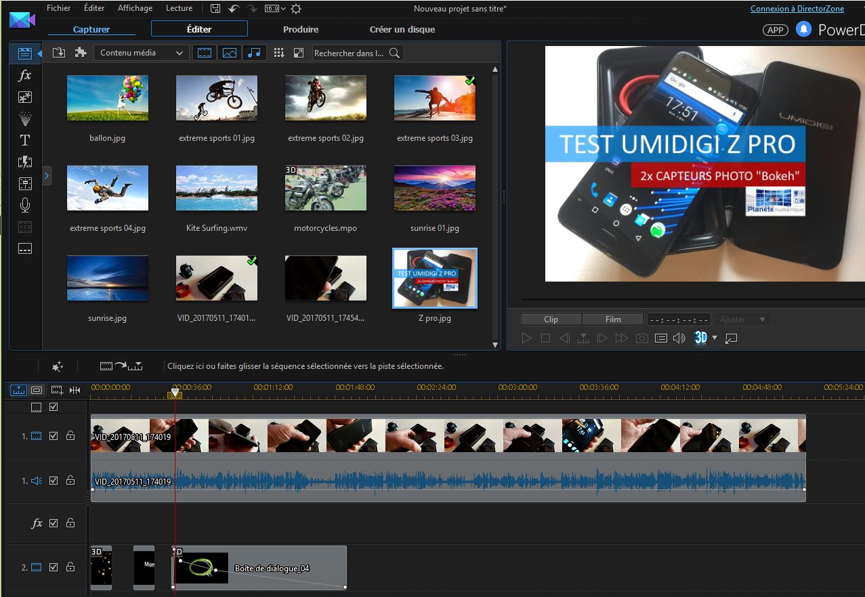Switch to storyboard view mode button
Image resolution: width=865 pixels, height=597 pixels.
tap(37, 390)
